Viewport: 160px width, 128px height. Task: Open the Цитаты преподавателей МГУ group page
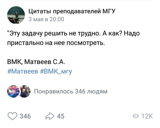(71, 11)
